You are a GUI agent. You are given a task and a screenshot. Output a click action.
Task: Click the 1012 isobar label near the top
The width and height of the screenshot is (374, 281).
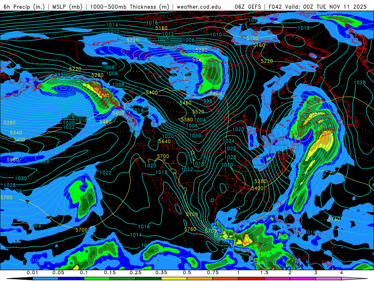point(168,34)
